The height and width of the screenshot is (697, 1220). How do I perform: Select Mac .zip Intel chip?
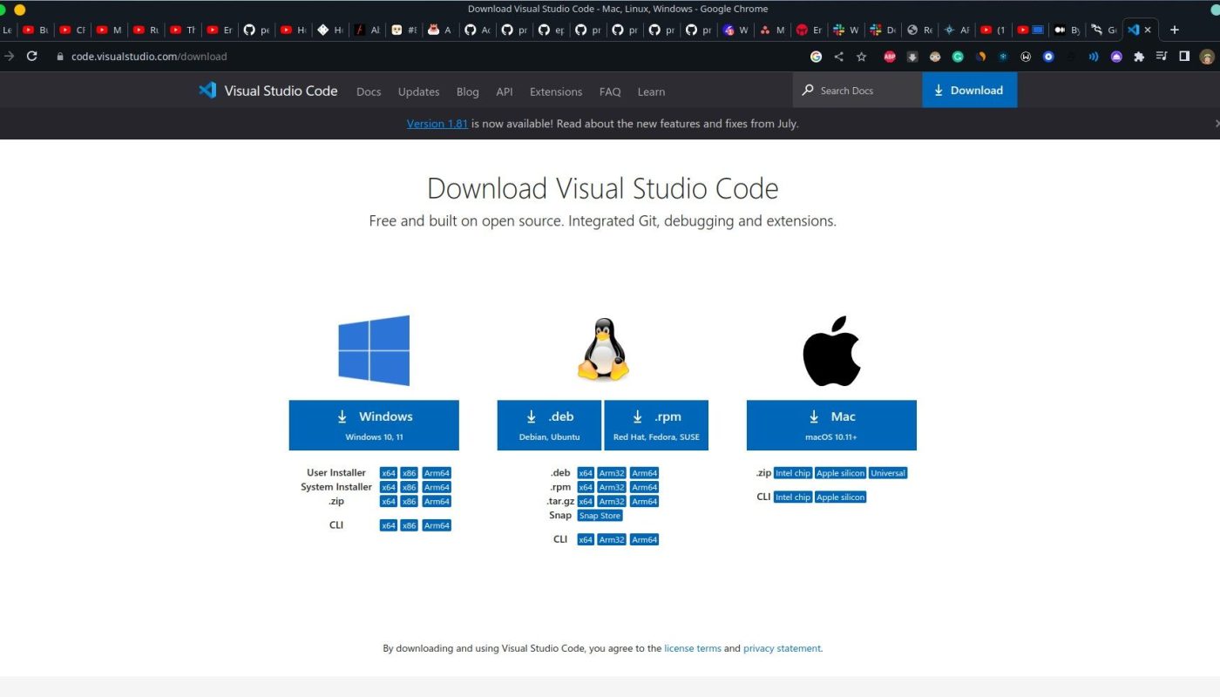click(793, 473)
